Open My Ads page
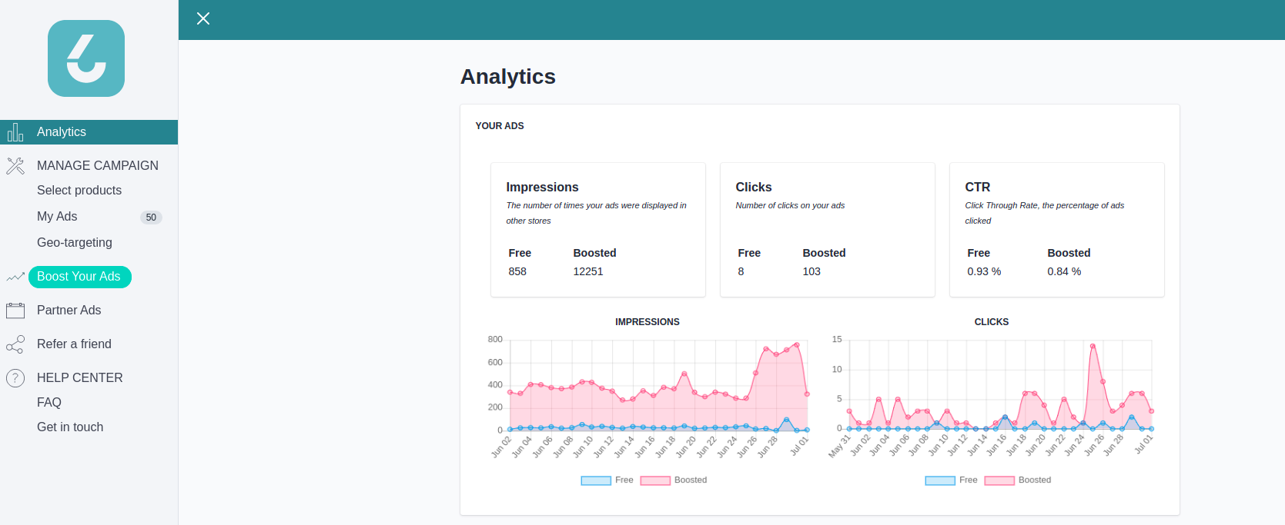This screenshot has width=1285, height=525. 57,217
